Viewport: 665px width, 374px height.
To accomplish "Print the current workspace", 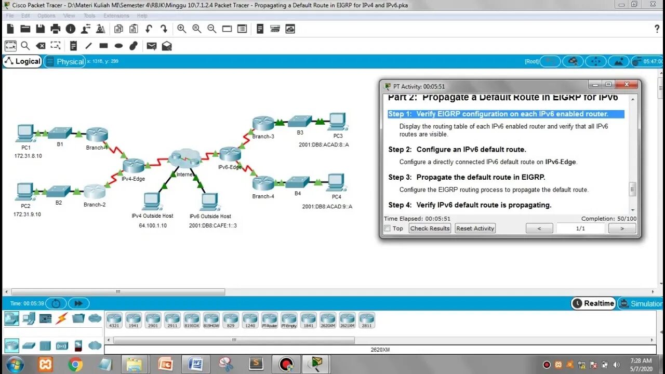I will (55, 29).
